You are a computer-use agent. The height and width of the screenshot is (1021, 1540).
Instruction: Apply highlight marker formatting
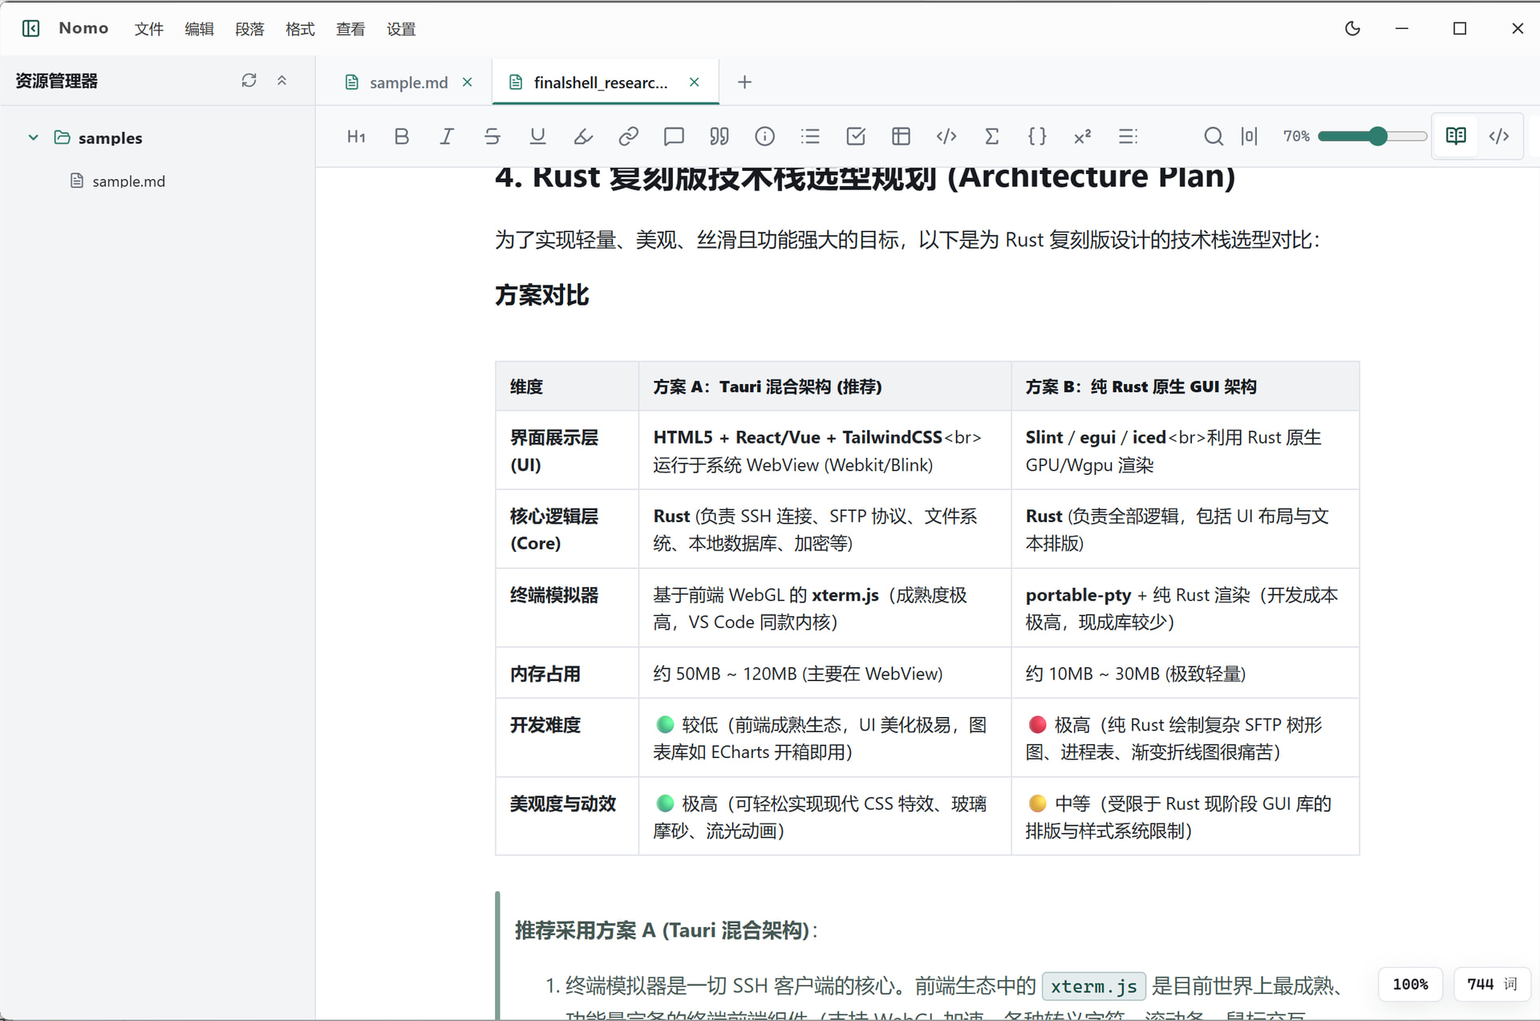point(583,136)
